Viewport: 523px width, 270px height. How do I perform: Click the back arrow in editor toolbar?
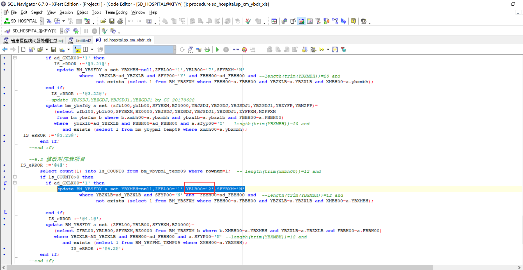(x=5, y=50)
